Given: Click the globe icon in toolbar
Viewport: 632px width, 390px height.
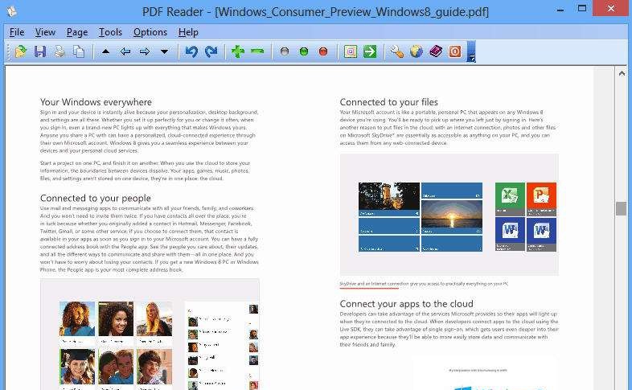Looking at the screenshot, I should [x=416, y=51].
